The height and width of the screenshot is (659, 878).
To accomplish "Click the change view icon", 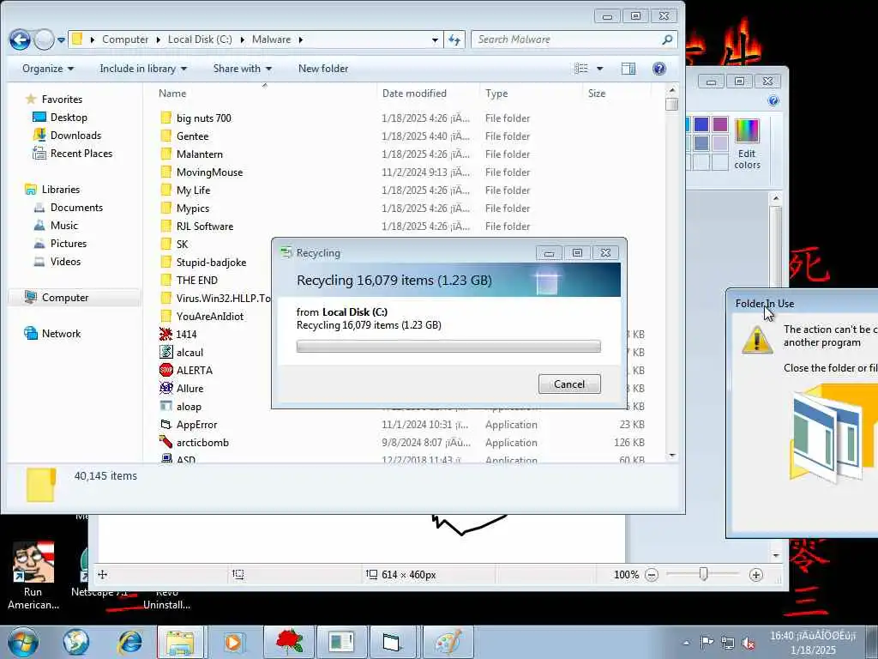I will pyautogui.click(x=581, y=69).
